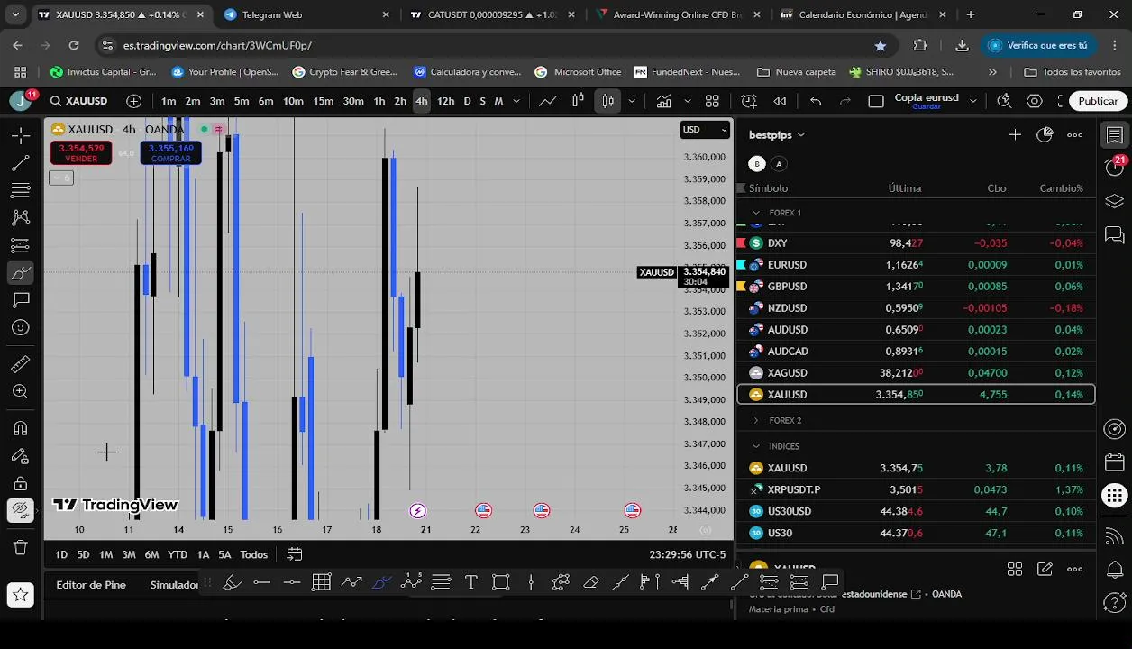
Task: Expand the bestpips watchlist dropdown
Action: coord(777,135)
